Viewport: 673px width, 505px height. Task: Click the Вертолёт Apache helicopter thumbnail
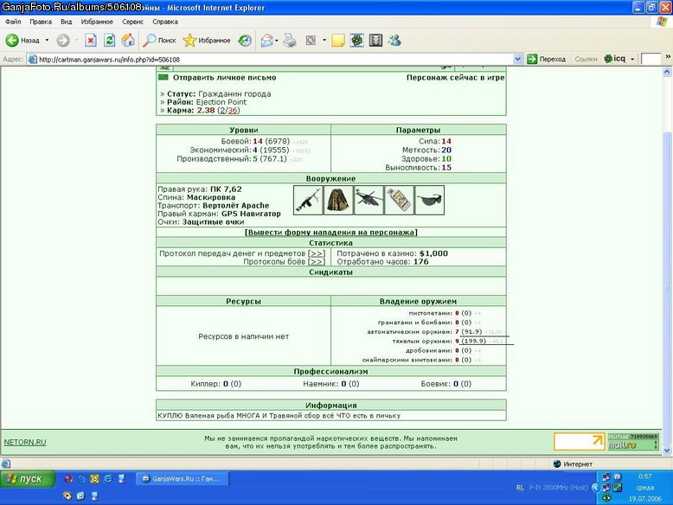(369, 200)
